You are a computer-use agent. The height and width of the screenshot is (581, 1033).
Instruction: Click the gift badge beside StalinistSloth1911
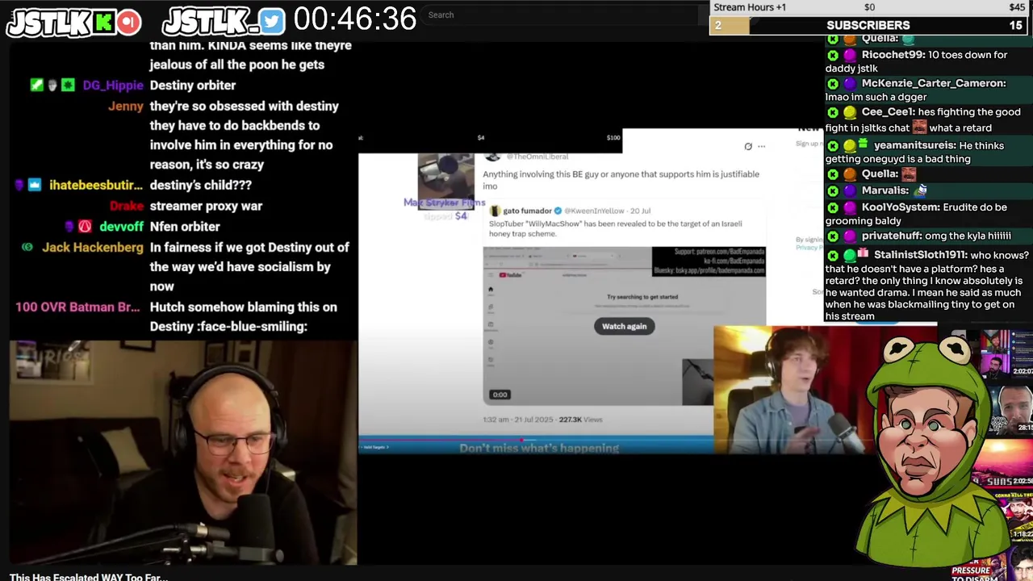(864, 254)
